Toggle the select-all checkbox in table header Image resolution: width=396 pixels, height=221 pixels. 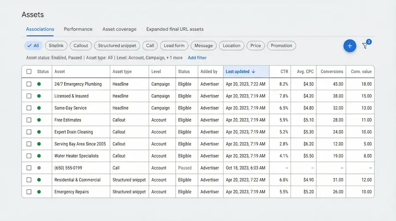[29, 71]
